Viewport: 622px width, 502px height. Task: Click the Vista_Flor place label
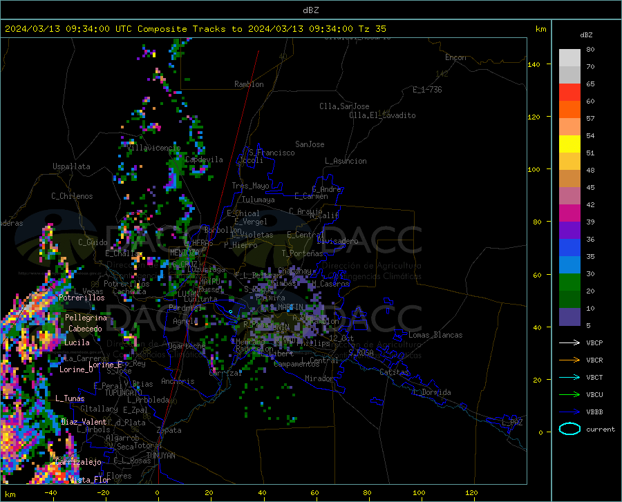[90, 480]
